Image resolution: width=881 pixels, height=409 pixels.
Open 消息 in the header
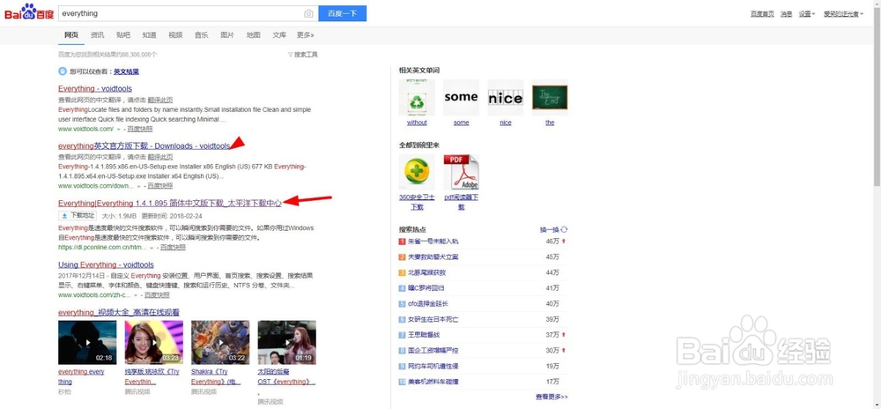tap(787, 14)
